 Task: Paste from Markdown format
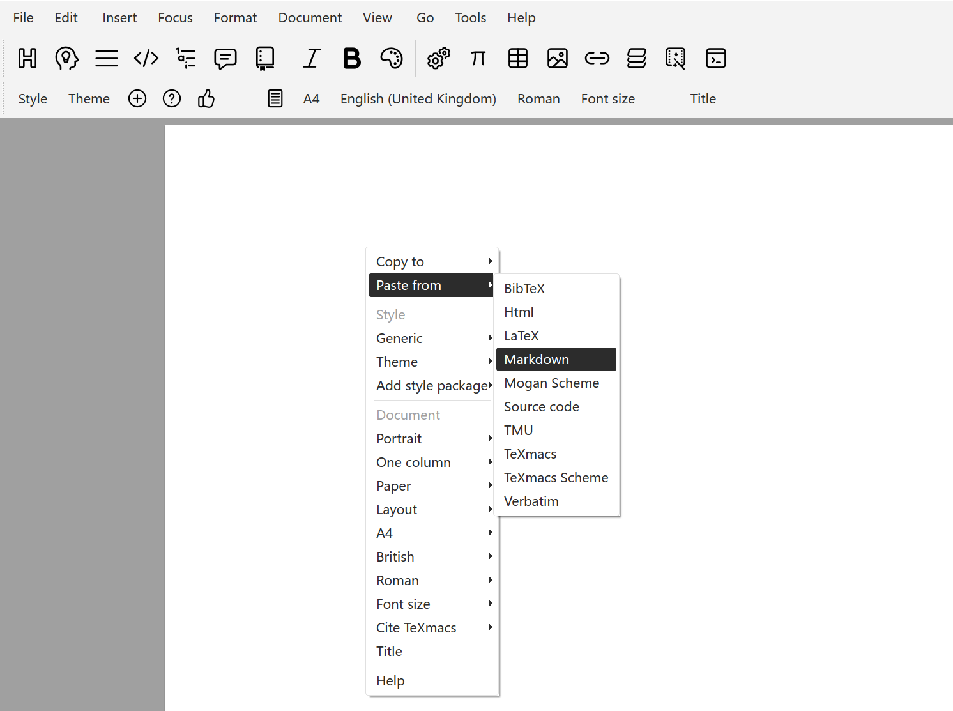[556, 359]
